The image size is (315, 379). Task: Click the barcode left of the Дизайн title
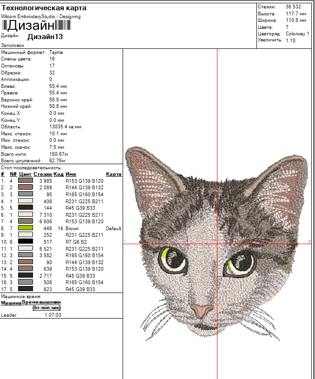(4, 26)
